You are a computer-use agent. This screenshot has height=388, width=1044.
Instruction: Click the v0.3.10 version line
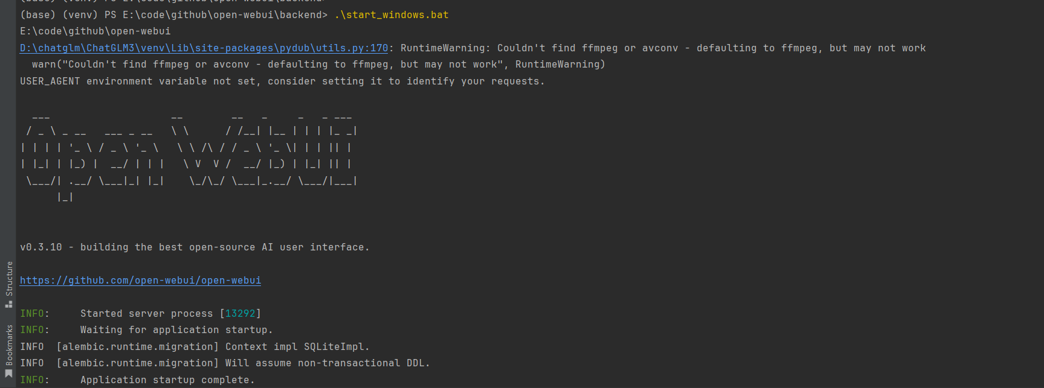(x=195, y=247)
